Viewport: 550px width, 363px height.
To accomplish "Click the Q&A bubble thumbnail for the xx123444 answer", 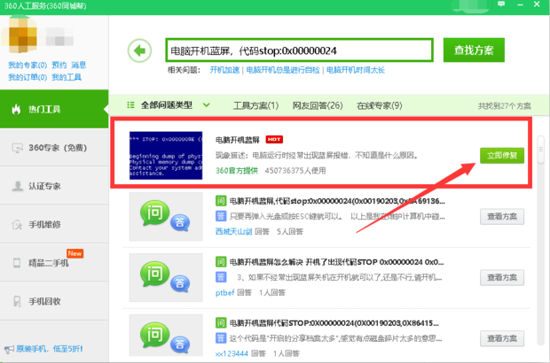I will point(166,336).
